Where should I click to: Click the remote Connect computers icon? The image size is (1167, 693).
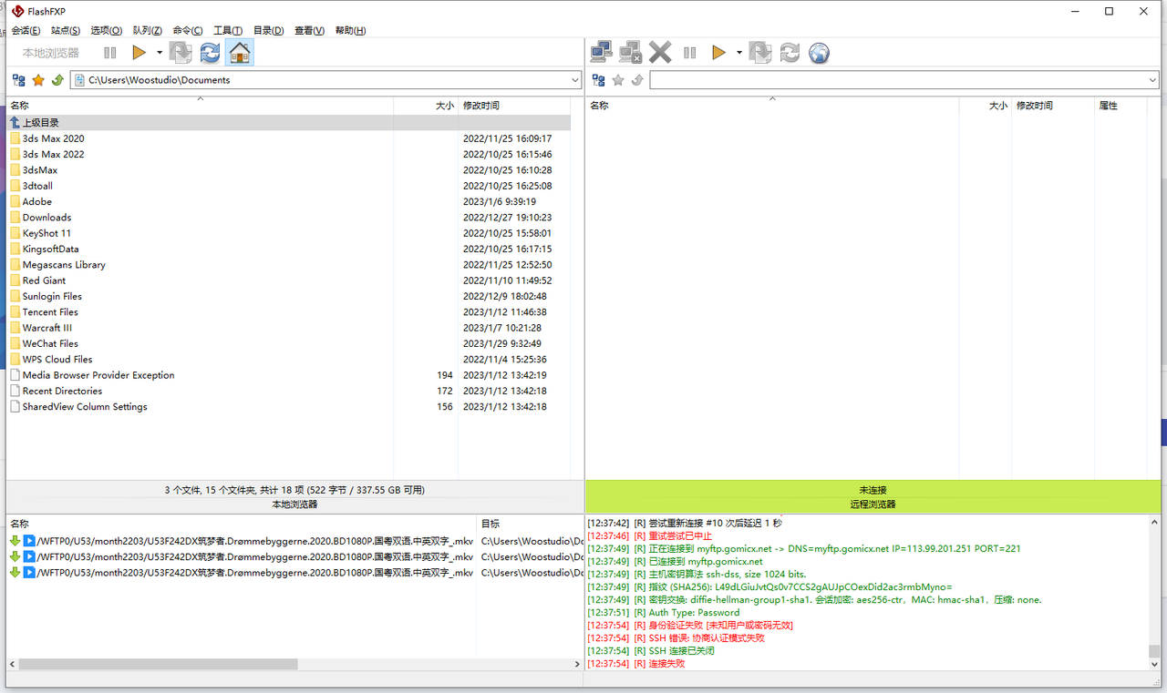[x=601, y=53]
